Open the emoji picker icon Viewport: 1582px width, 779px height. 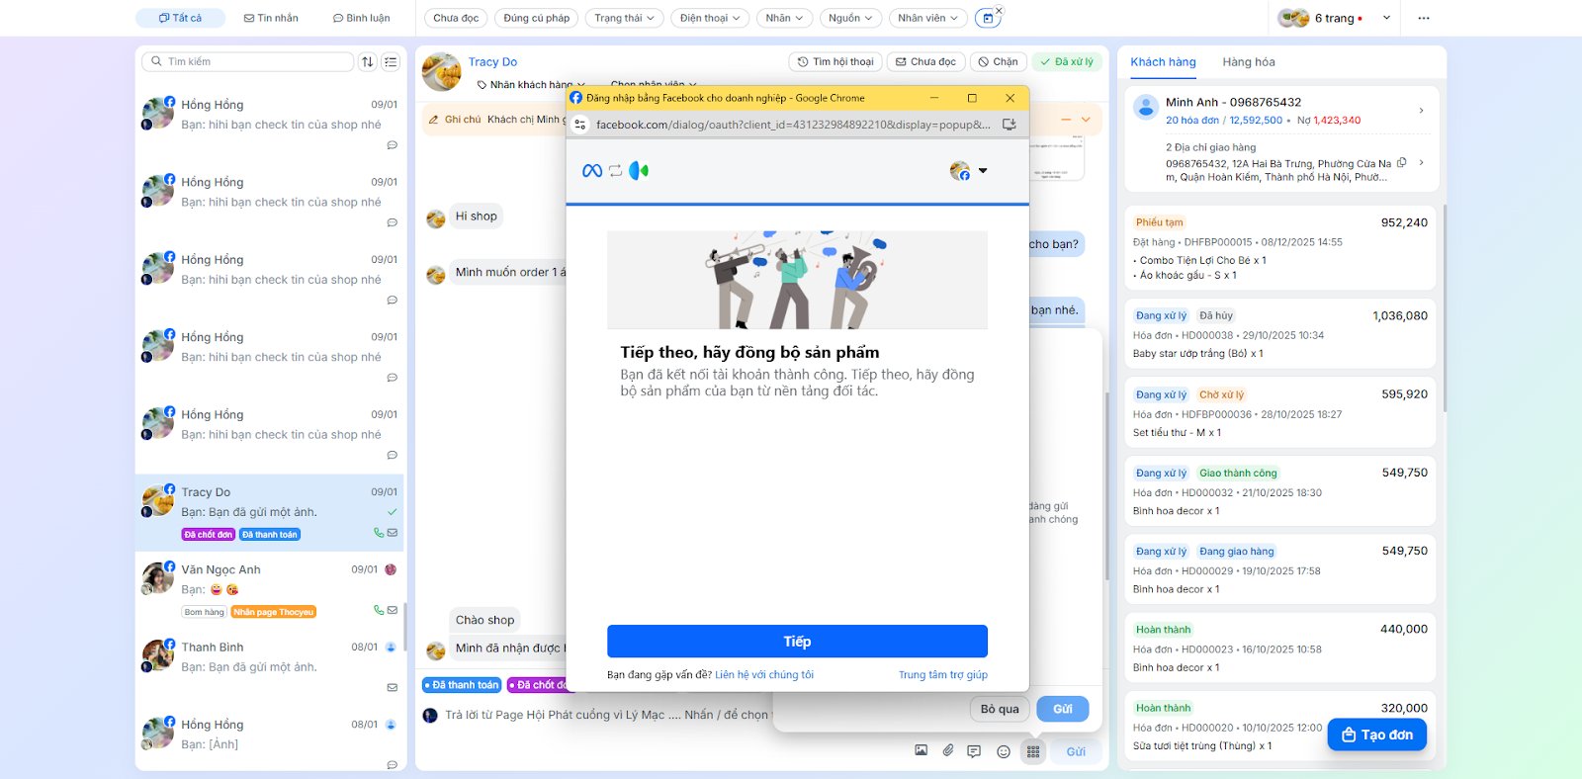[1004, 751]
